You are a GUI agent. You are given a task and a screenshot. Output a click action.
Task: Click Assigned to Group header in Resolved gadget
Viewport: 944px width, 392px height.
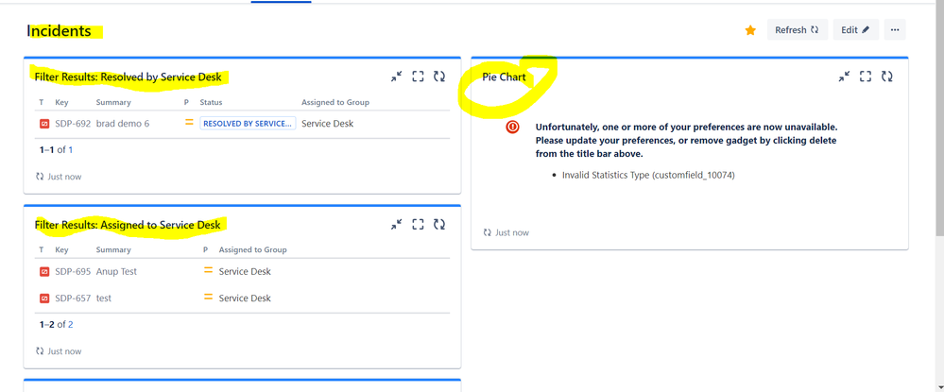[335, 102]
